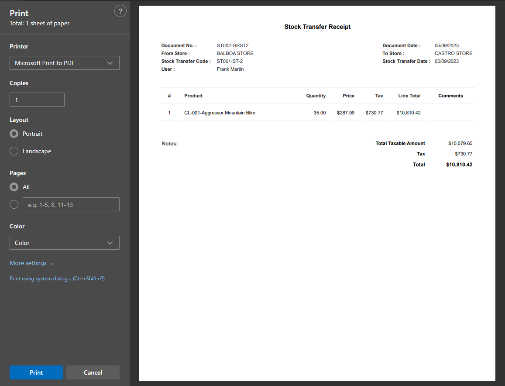
Task: Cancel the print dialog
Action: 93,372
